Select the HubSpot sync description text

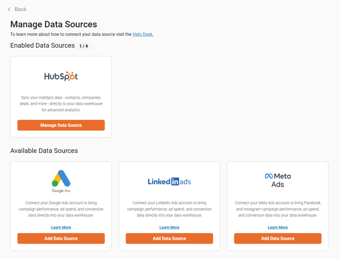click(61, 104)
